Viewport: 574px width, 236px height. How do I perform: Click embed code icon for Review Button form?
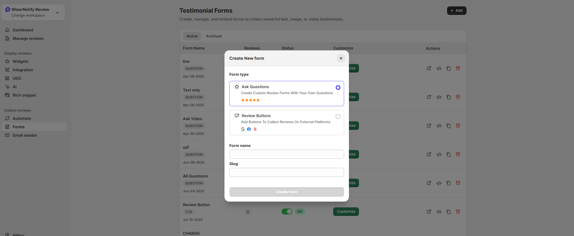(x=439, y=212)
